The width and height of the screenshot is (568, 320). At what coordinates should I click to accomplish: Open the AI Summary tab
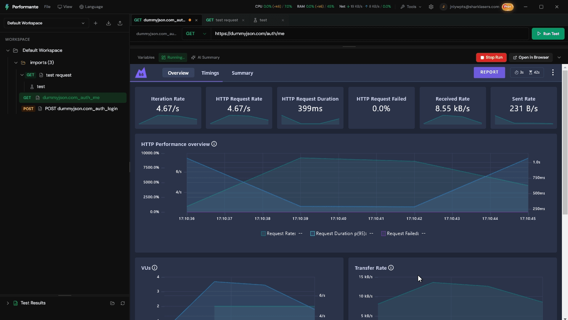[x=205, y=58]
